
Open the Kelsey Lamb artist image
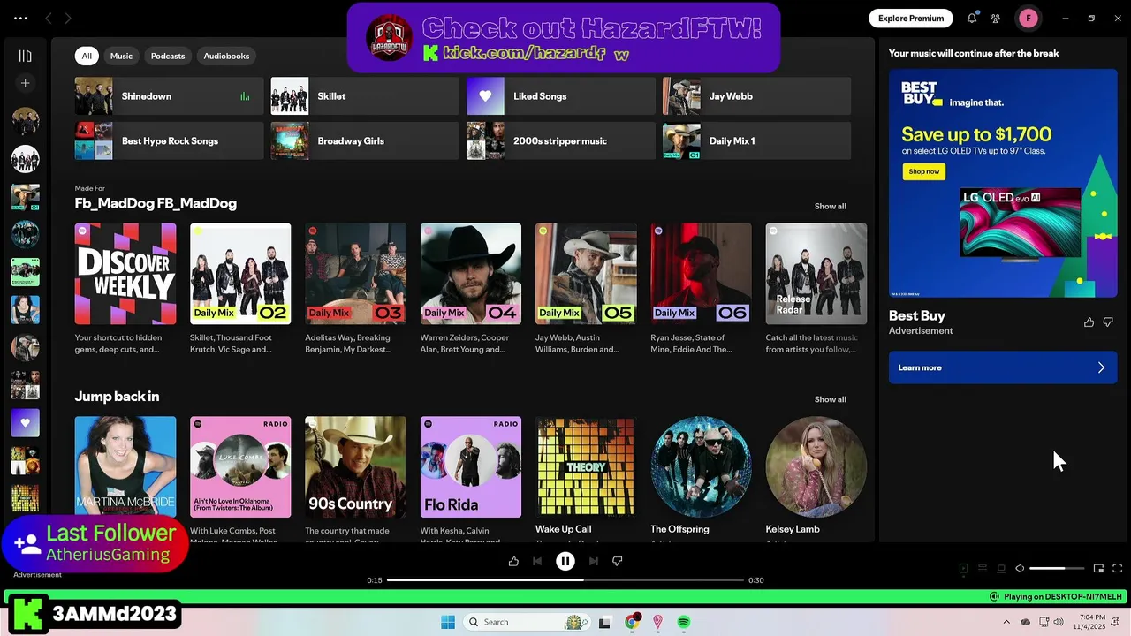816,467
